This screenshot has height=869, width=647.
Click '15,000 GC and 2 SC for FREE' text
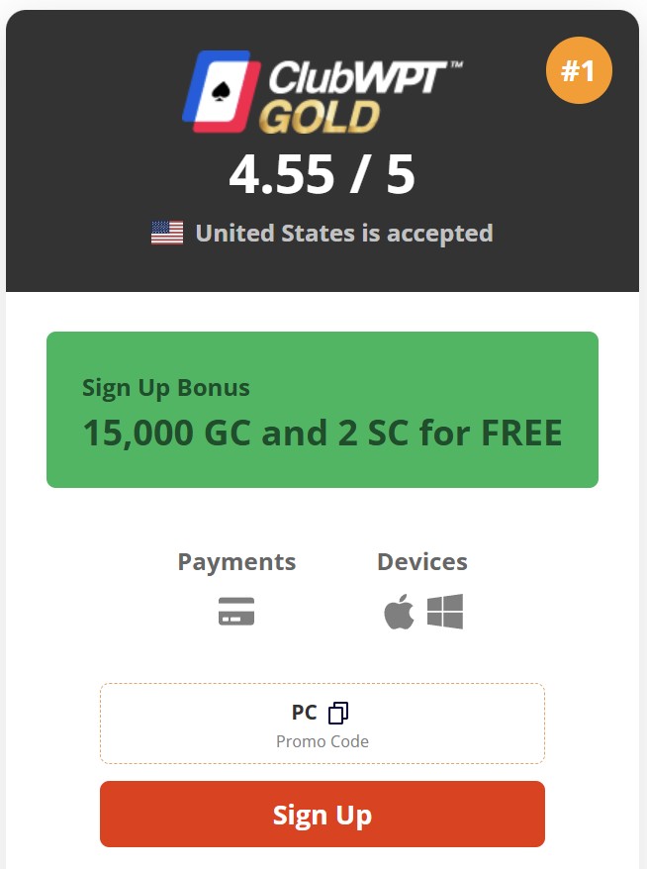(323, 433)
